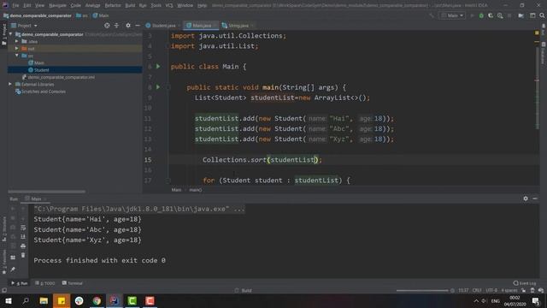Screen dimensions: 547x308
Task: Show hidden system tray icons chevron
Action: coord(476,300)
